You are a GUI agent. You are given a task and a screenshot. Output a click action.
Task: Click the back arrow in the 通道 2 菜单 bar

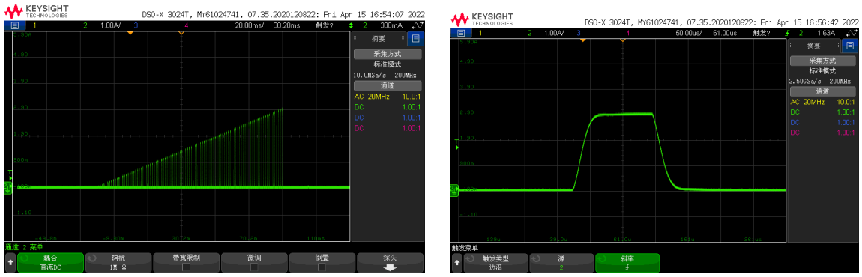point(10,263)
